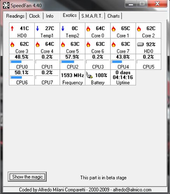Click the CPU4 usage bar
Image resolution: width=170 pixels, height=194 pixels.
click(123, 62)
